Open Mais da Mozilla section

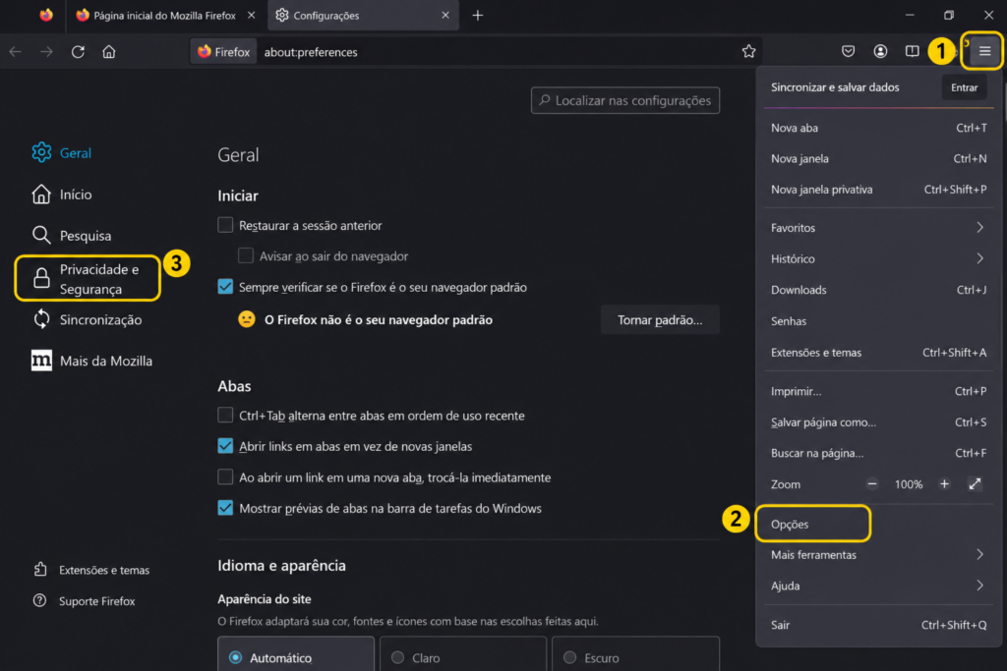[92, 361]
